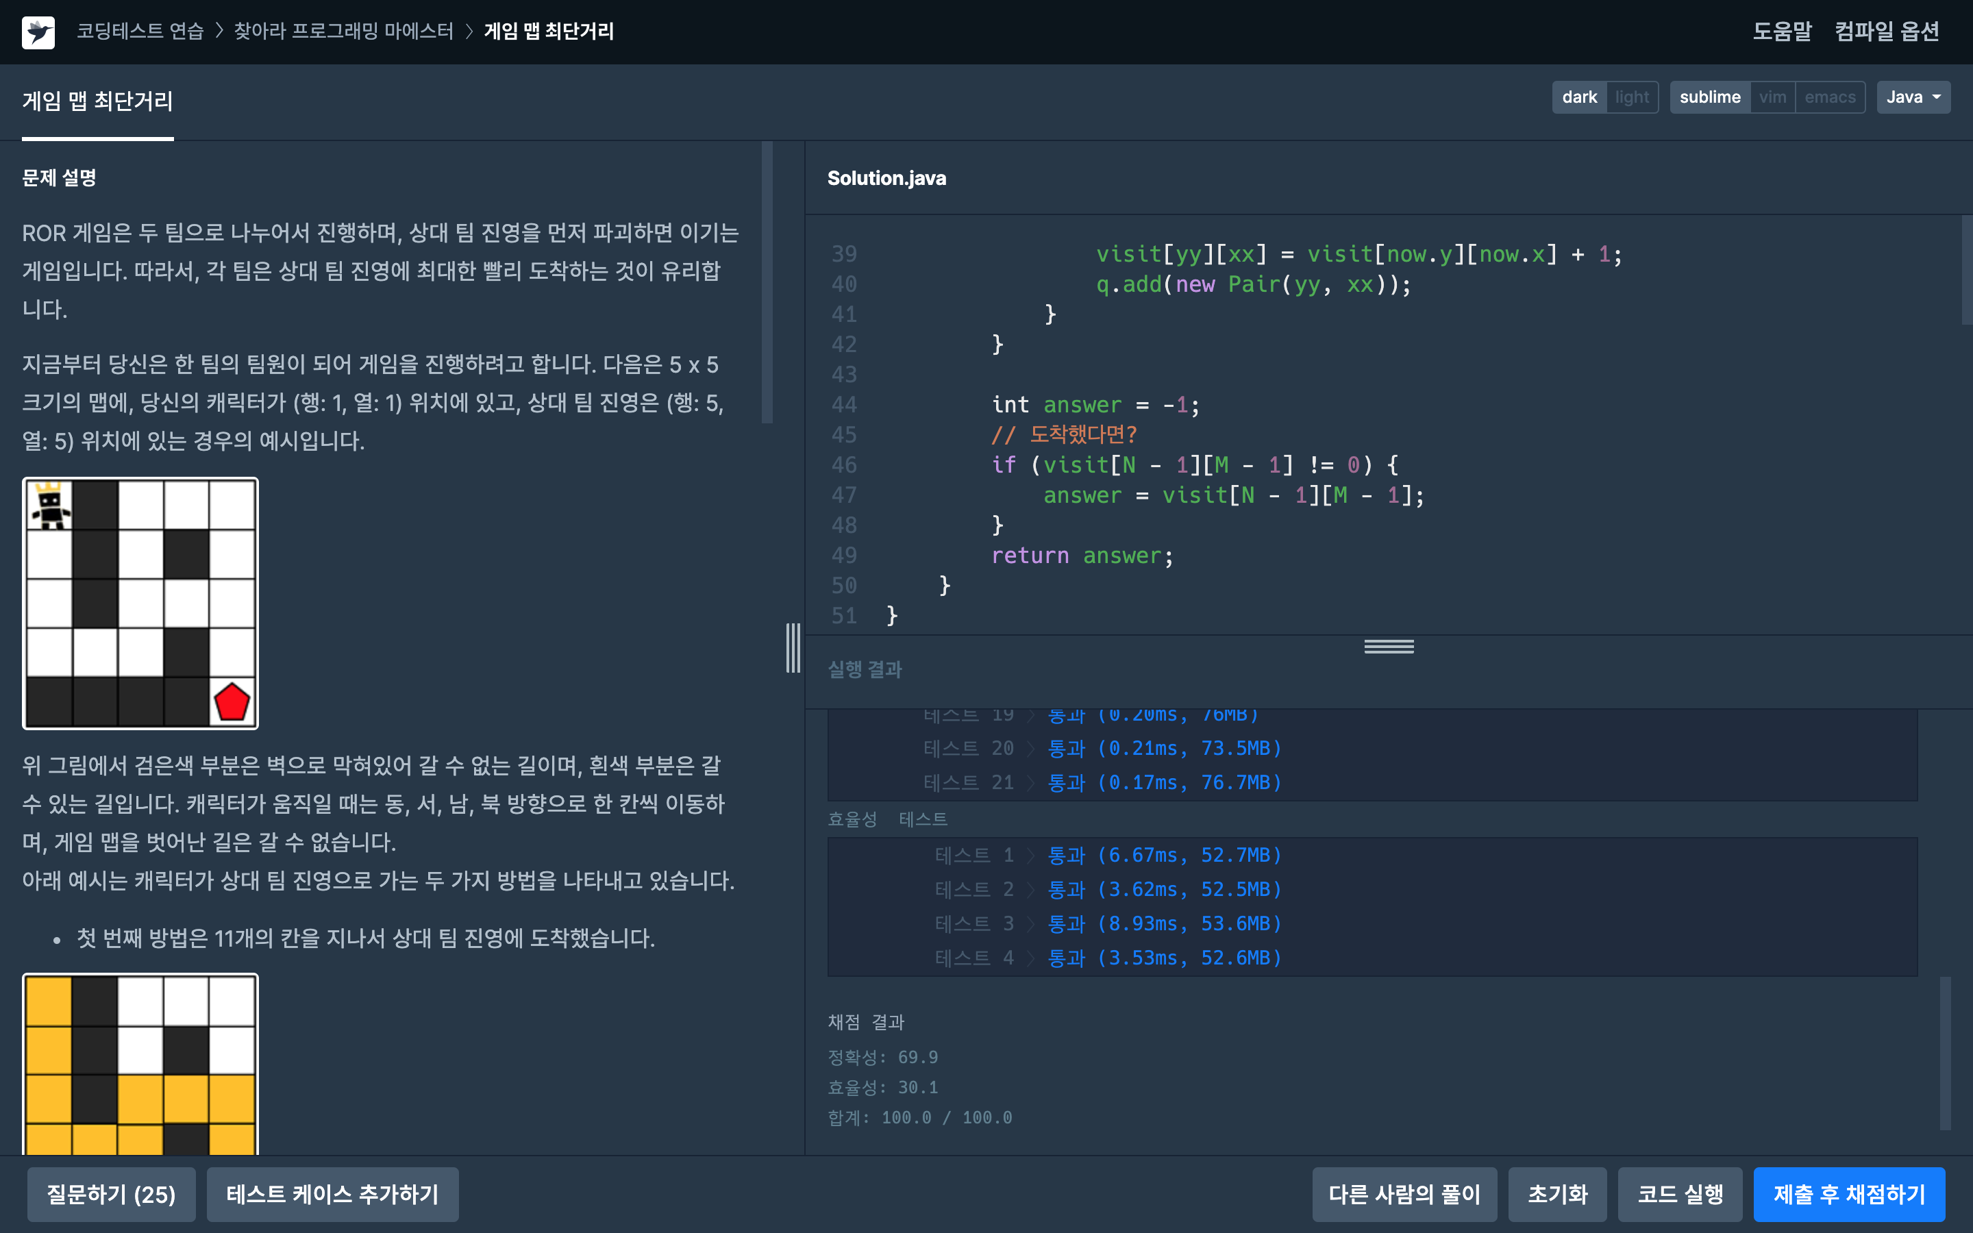Click the horizontal resize handle above results
This screenshot has height=1233, width=1973.
pos(1389,647)
